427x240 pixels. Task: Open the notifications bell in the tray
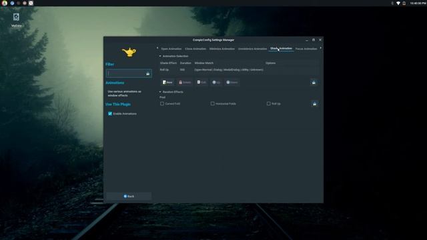(x=404, y=3)
